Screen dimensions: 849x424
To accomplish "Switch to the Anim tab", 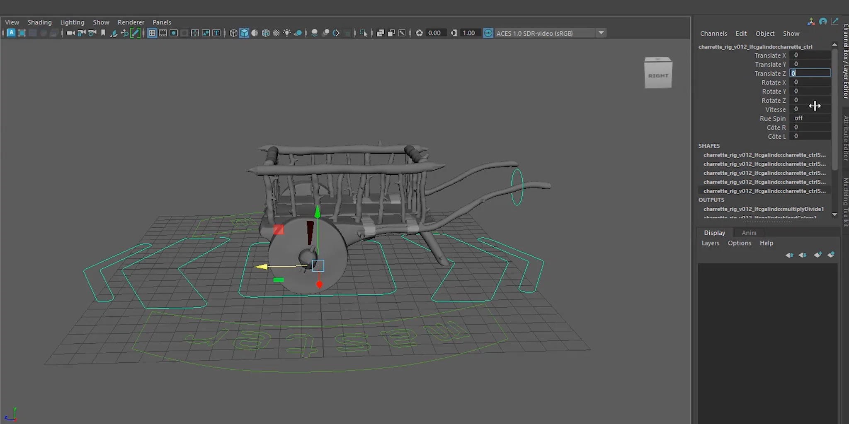I will point(749,233).
